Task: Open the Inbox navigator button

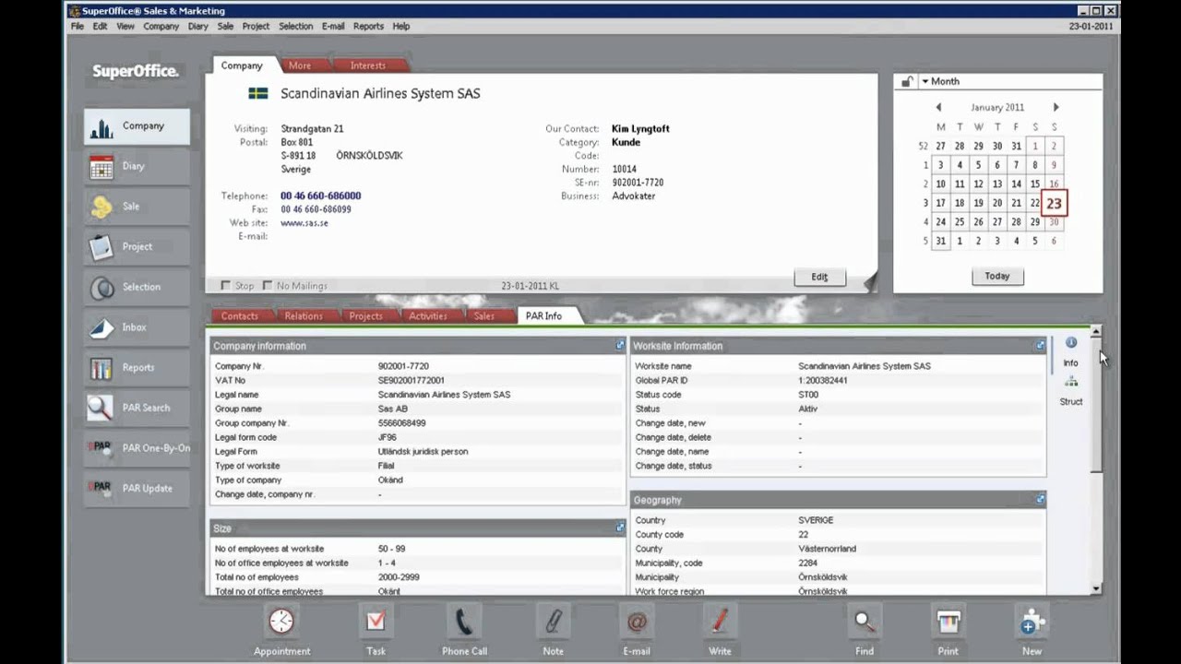Action: (x=137, y=327)
